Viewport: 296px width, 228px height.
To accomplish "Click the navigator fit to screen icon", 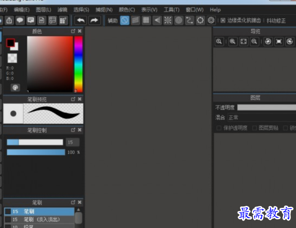I will tap(243, 41).
